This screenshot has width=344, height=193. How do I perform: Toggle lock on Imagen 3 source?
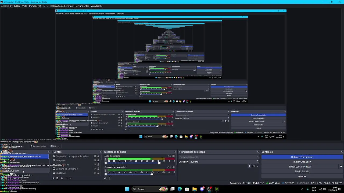[98, 173]
